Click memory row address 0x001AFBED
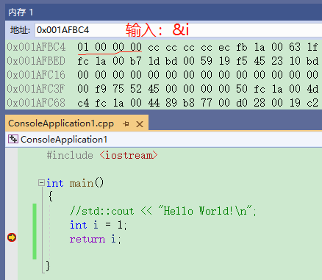The width and height of the screenshot is (322, 280). [36, 61]
